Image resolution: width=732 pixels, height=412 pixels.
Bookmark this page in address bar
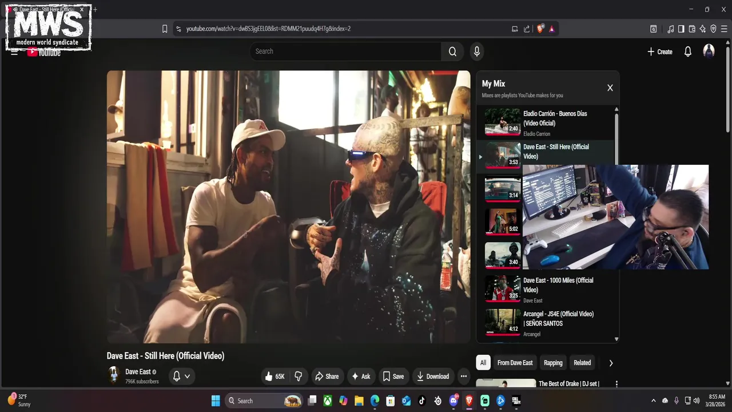(165, 29)
